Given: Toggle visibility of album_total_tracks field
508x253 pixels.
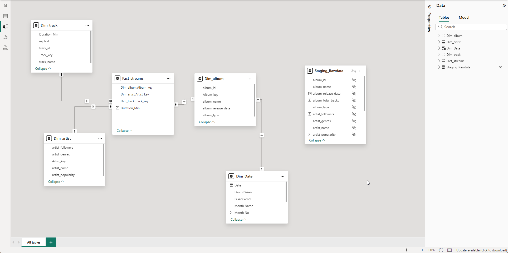Looking at the screenshot, I should (x=354, y=100).
